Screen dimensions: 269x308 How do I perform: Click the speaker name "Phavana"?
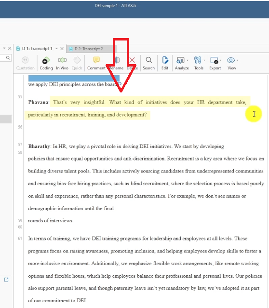click(38, 102)
